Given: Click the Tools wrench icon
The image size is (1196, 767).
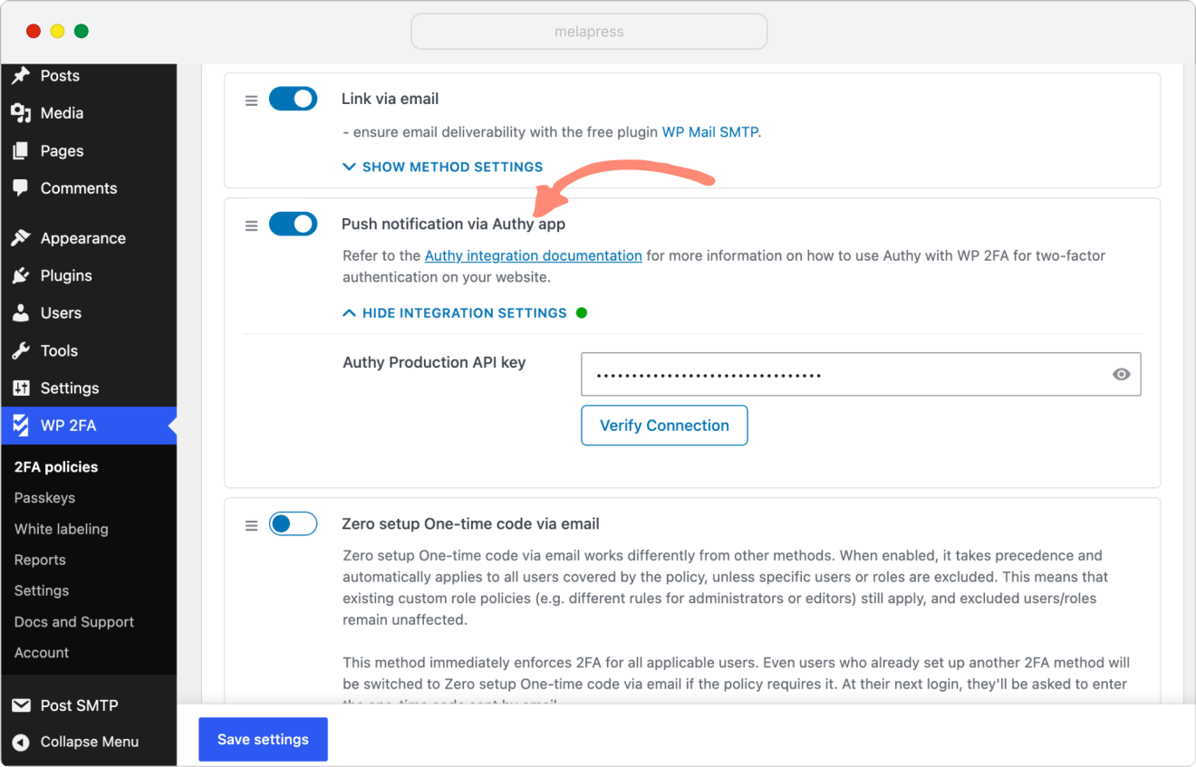Looking at the screenshot, I should tap(21, 350).
